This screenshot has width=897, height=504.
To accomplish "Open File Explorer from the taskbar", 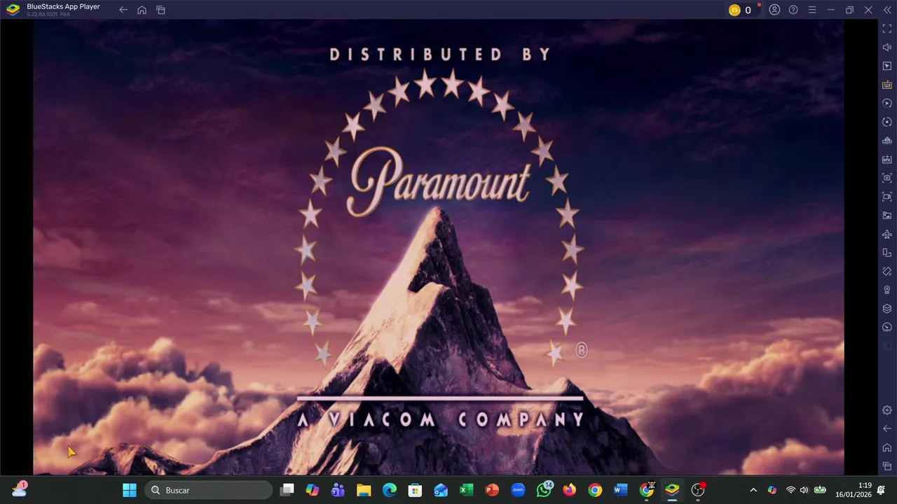I will point(364,490).
